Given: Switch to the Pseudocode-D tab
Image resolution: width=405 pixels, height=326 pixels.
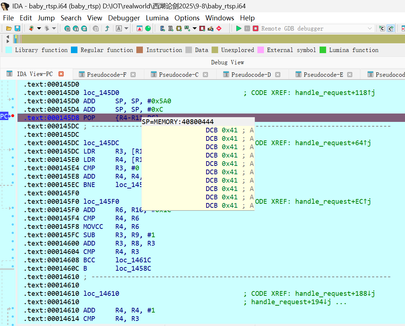Looking at the screenshot, I should click(251, 75).
